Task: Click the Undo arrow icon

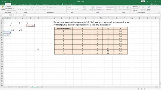Action: 5,1
